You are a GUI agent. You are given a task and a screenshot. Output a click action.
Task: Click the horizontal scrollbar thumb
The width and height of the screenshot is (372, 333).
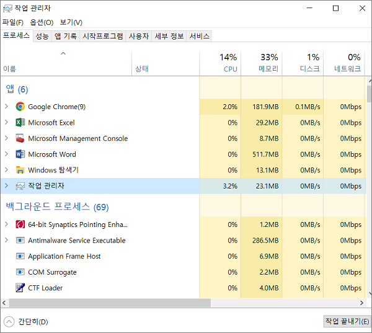pyautogui.click(x=110, y=303)
